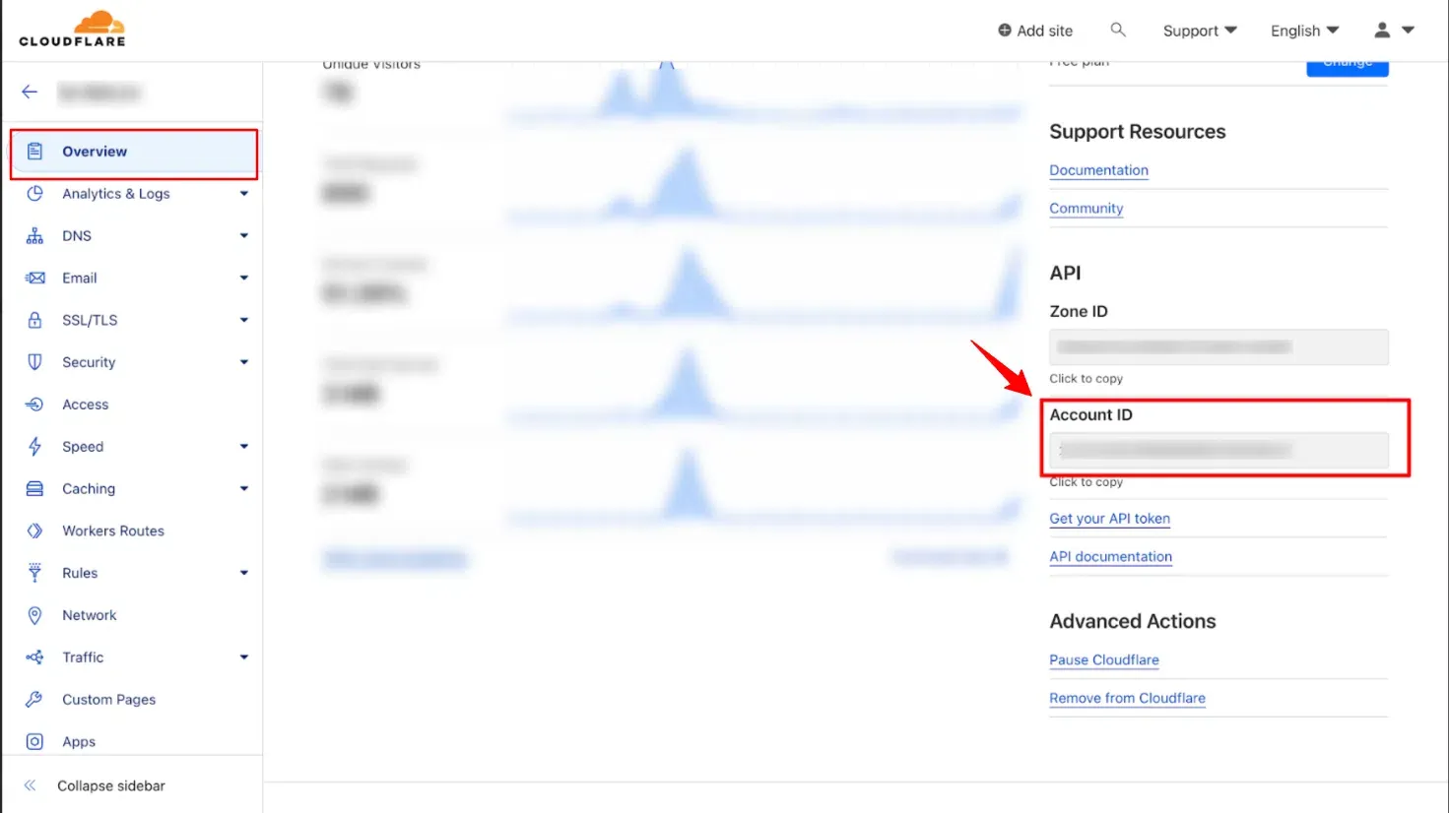
Task: Click the Caching drive icon
Action: click(x=34, y=489)
